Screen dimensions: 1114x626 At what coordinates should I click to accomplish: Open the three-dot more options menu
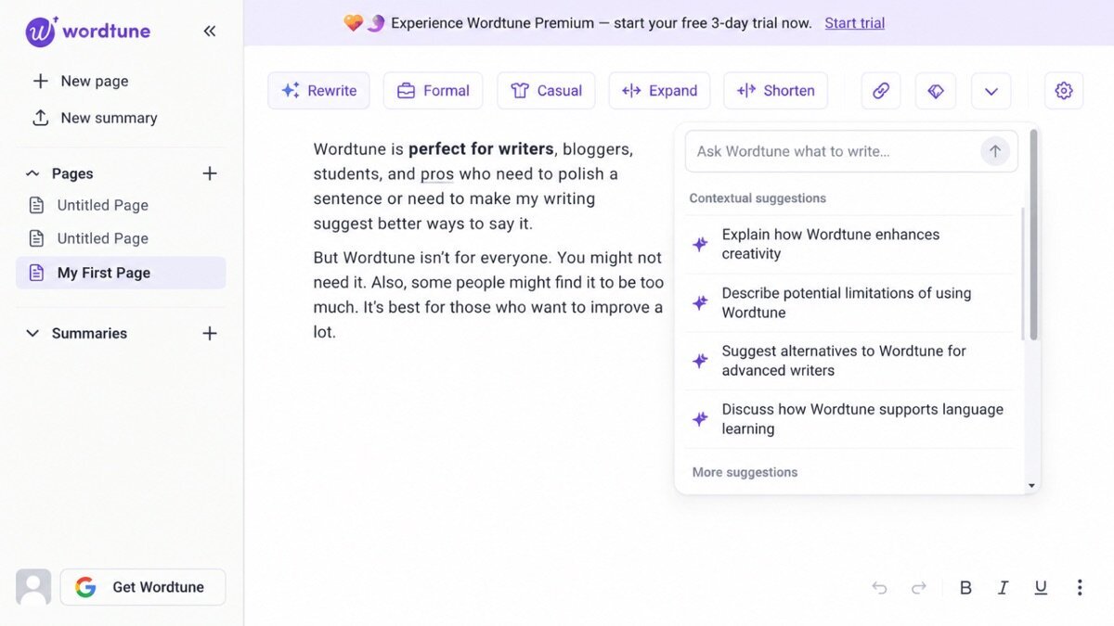coord(1079,588)
